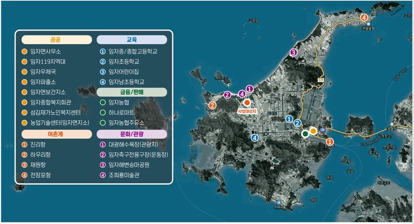414x224 pixels.
Task: Select the 공공 category header
Action: (56, 40)
